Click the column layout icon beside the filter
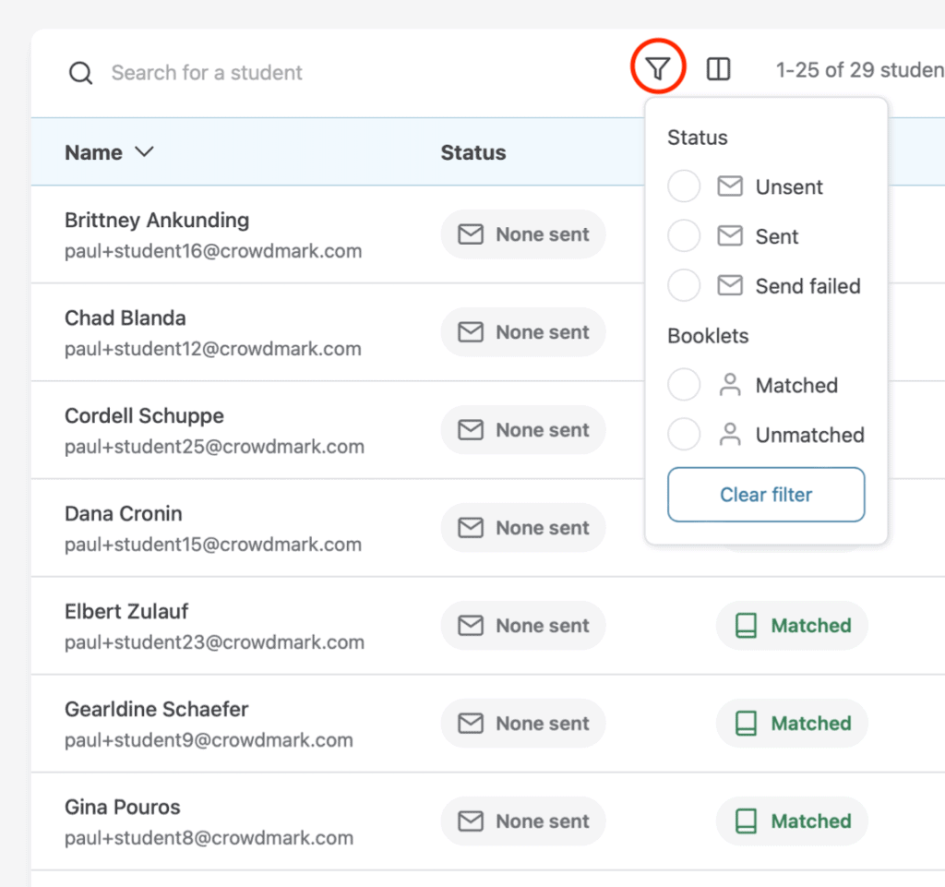Image resolution: width=945 pixels, height=887 pixels. (x=718, y=68)
